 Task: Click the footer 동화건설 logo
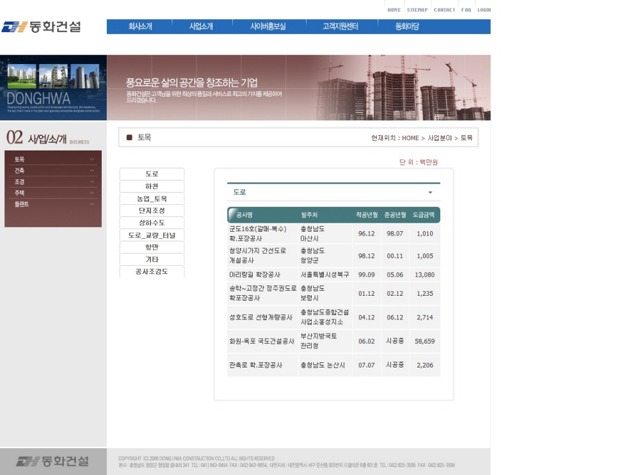pyautogui.click(x=53, y=461)
